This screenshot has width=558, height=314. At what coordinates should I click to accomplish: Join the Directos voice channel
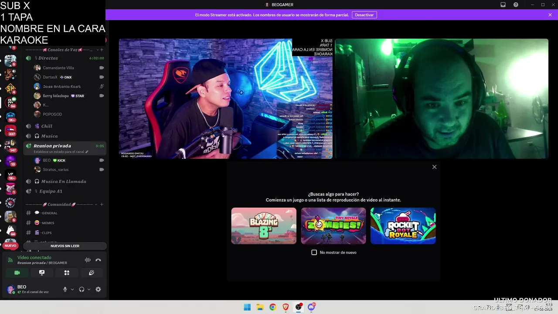pos(65,58)
